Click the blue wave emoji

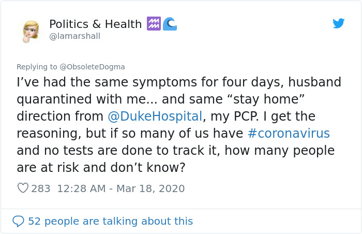[x=170, y=23]
